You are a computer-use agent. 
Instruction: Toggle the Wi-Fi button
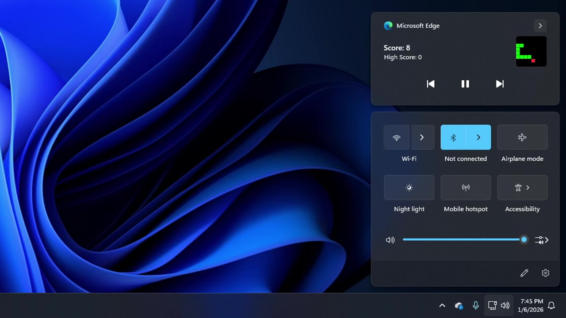397,137
